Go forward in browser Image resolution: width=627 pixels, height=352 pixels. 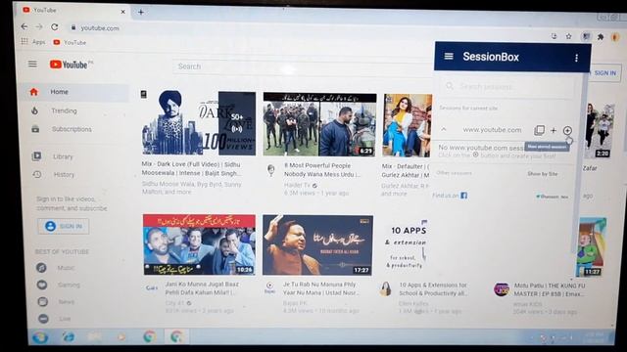(x=39, y=26)
